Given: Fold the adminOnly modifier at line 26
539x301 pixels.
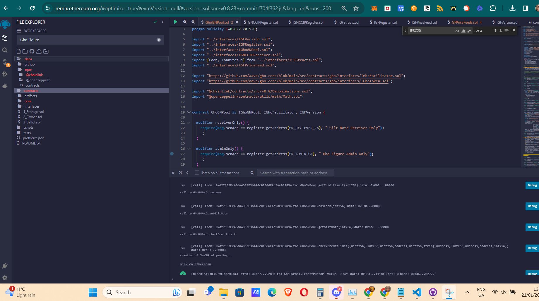Looking at the screenshot, I should pyautogui.click(x=189, y=149).
